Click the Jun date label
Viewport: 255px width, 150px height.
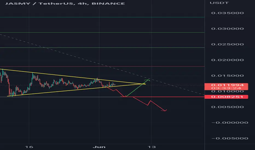pos(99,147)
